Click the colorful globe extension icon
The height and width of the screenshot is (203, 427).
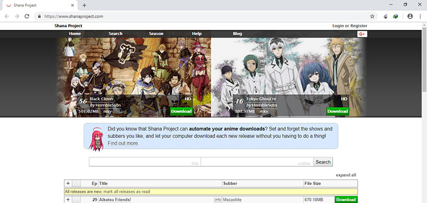point(396,17)
